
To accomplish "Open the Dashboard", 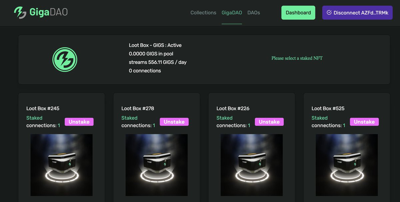I will coord(298,13).
